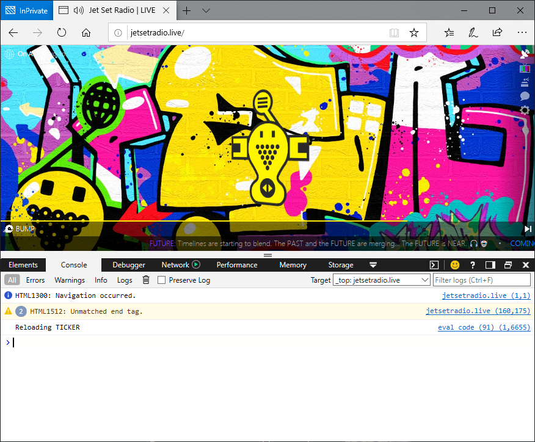Open Edge Settings and more menu
Screen dimensions: 535x442
click(x=522, y=32)
